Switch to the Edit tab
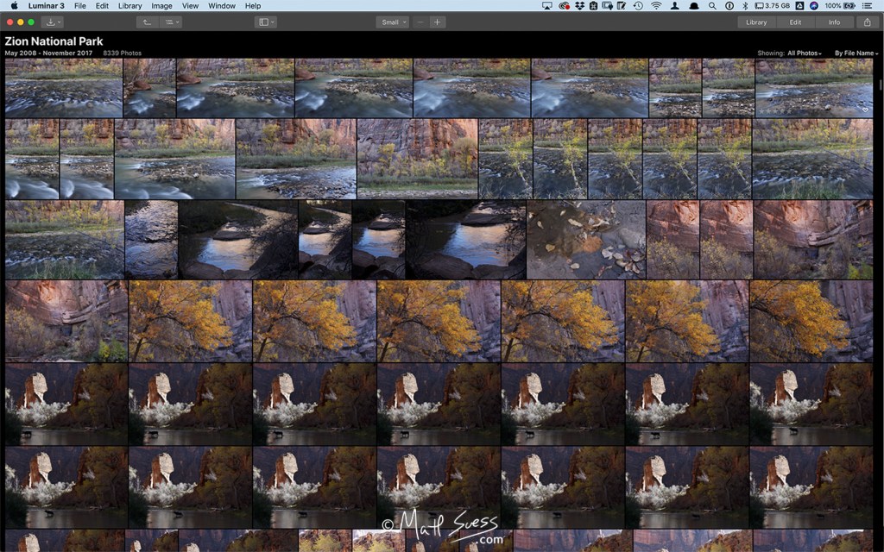This screenshot has width=884, height=552. click(x=795, y=22)
